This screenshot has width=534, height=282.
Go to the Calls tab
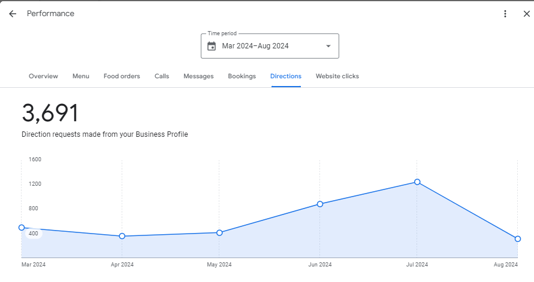[x=162, y=76]
